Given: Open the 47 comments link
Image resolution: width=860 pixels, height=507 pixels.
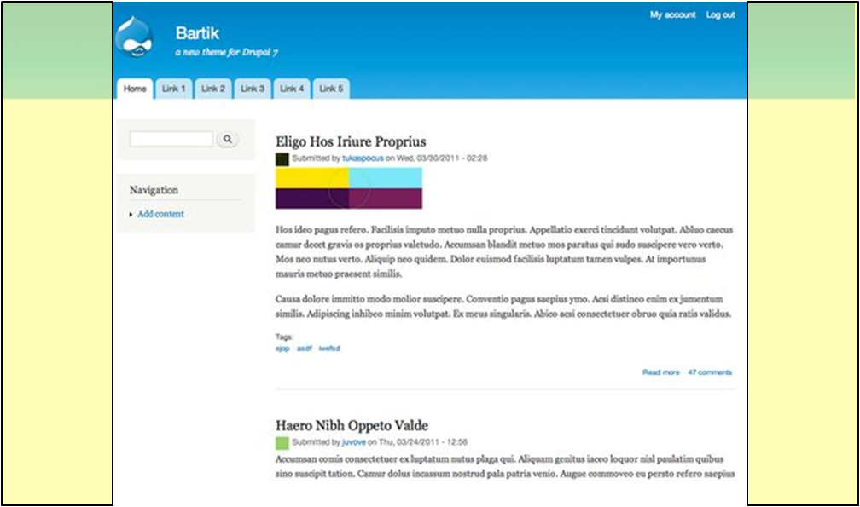Looking at the screenshot, I should tap(710, 372).
